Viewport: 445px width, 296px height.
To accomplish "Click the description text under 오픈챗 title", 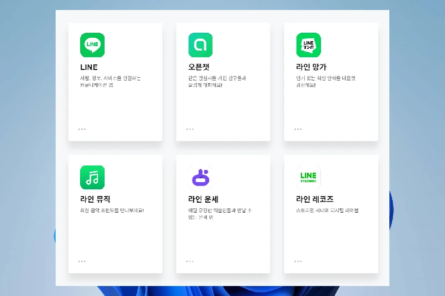I will 217,82.
